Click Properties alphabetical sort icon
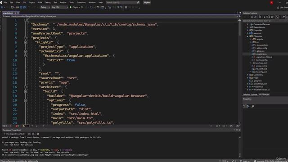The height and width of the screenshot is (162, 288). click(248, 106)
